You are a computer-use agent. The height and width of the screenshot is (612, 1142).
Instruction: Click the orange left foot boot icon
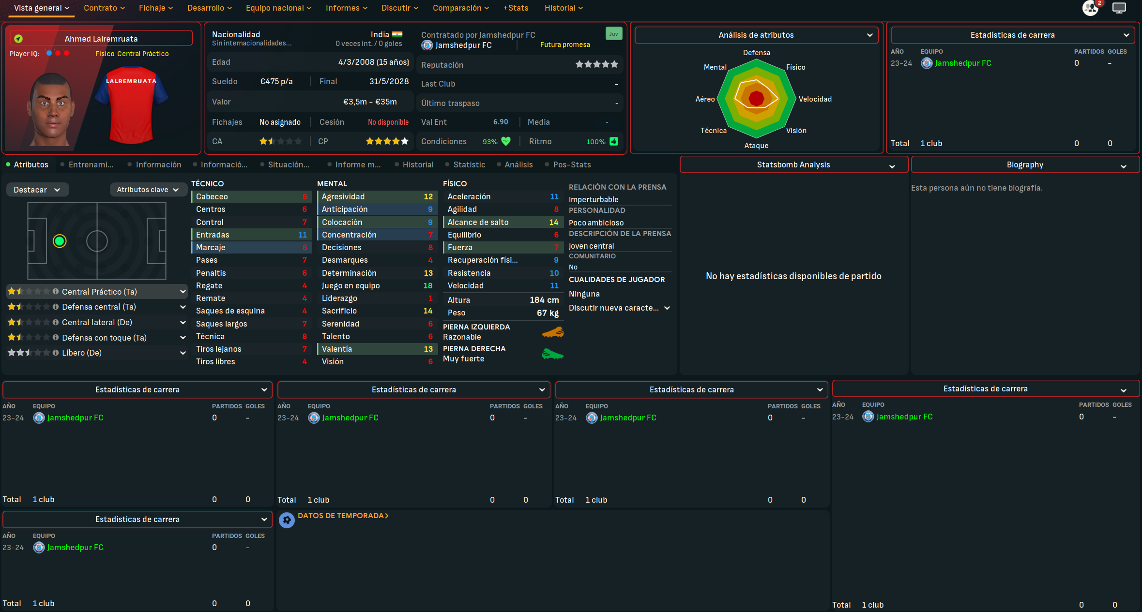coord(553,332)
